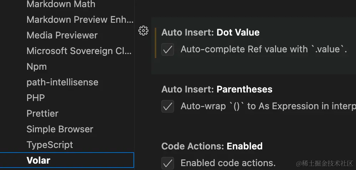Click the Code Actions: Enabled setting title
The width and height of the screenshot is (356, 170).
tap(212, 146)
